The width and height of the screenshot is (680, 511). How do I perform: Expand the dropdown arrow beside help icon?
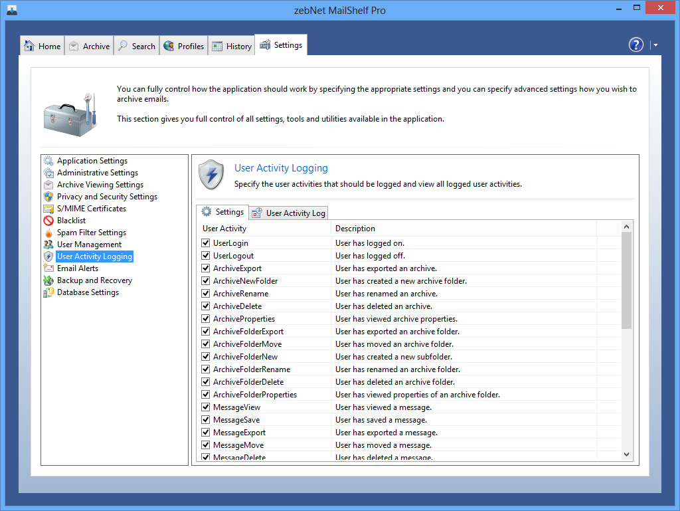[655, 45]
